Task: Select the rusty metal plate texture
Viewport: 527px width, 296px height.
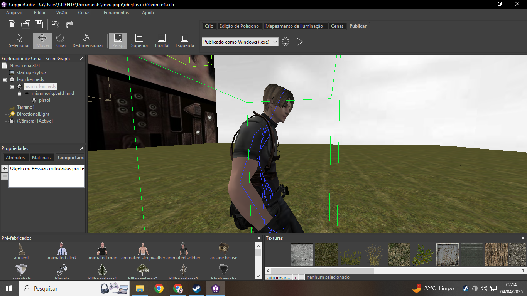Action: point(448,255)
